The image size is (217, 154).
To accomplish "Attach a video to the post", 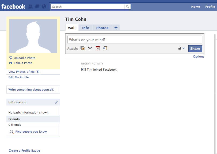I will pos(90,48).
